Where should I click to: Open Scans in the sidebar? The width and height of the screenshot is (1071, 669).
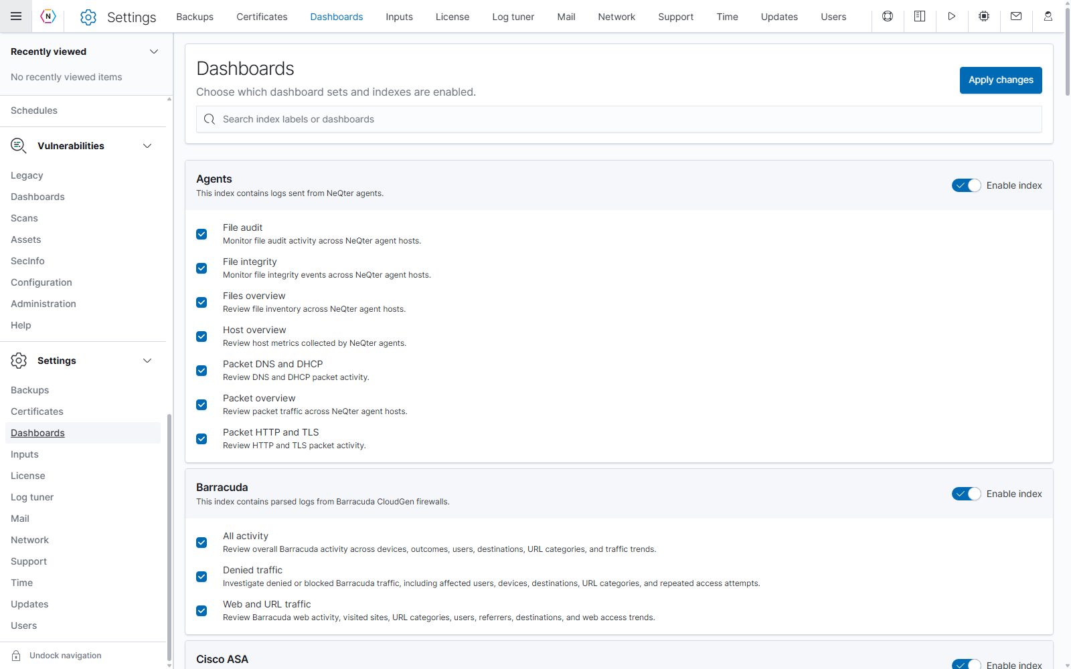24,218
